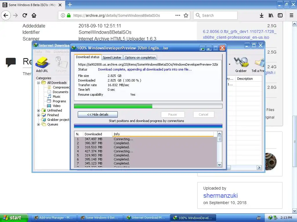The width and height of the screenshot is (297, 222).
Task: Select connection row 6 with 395.148 MB
Action: pos(146,159)
